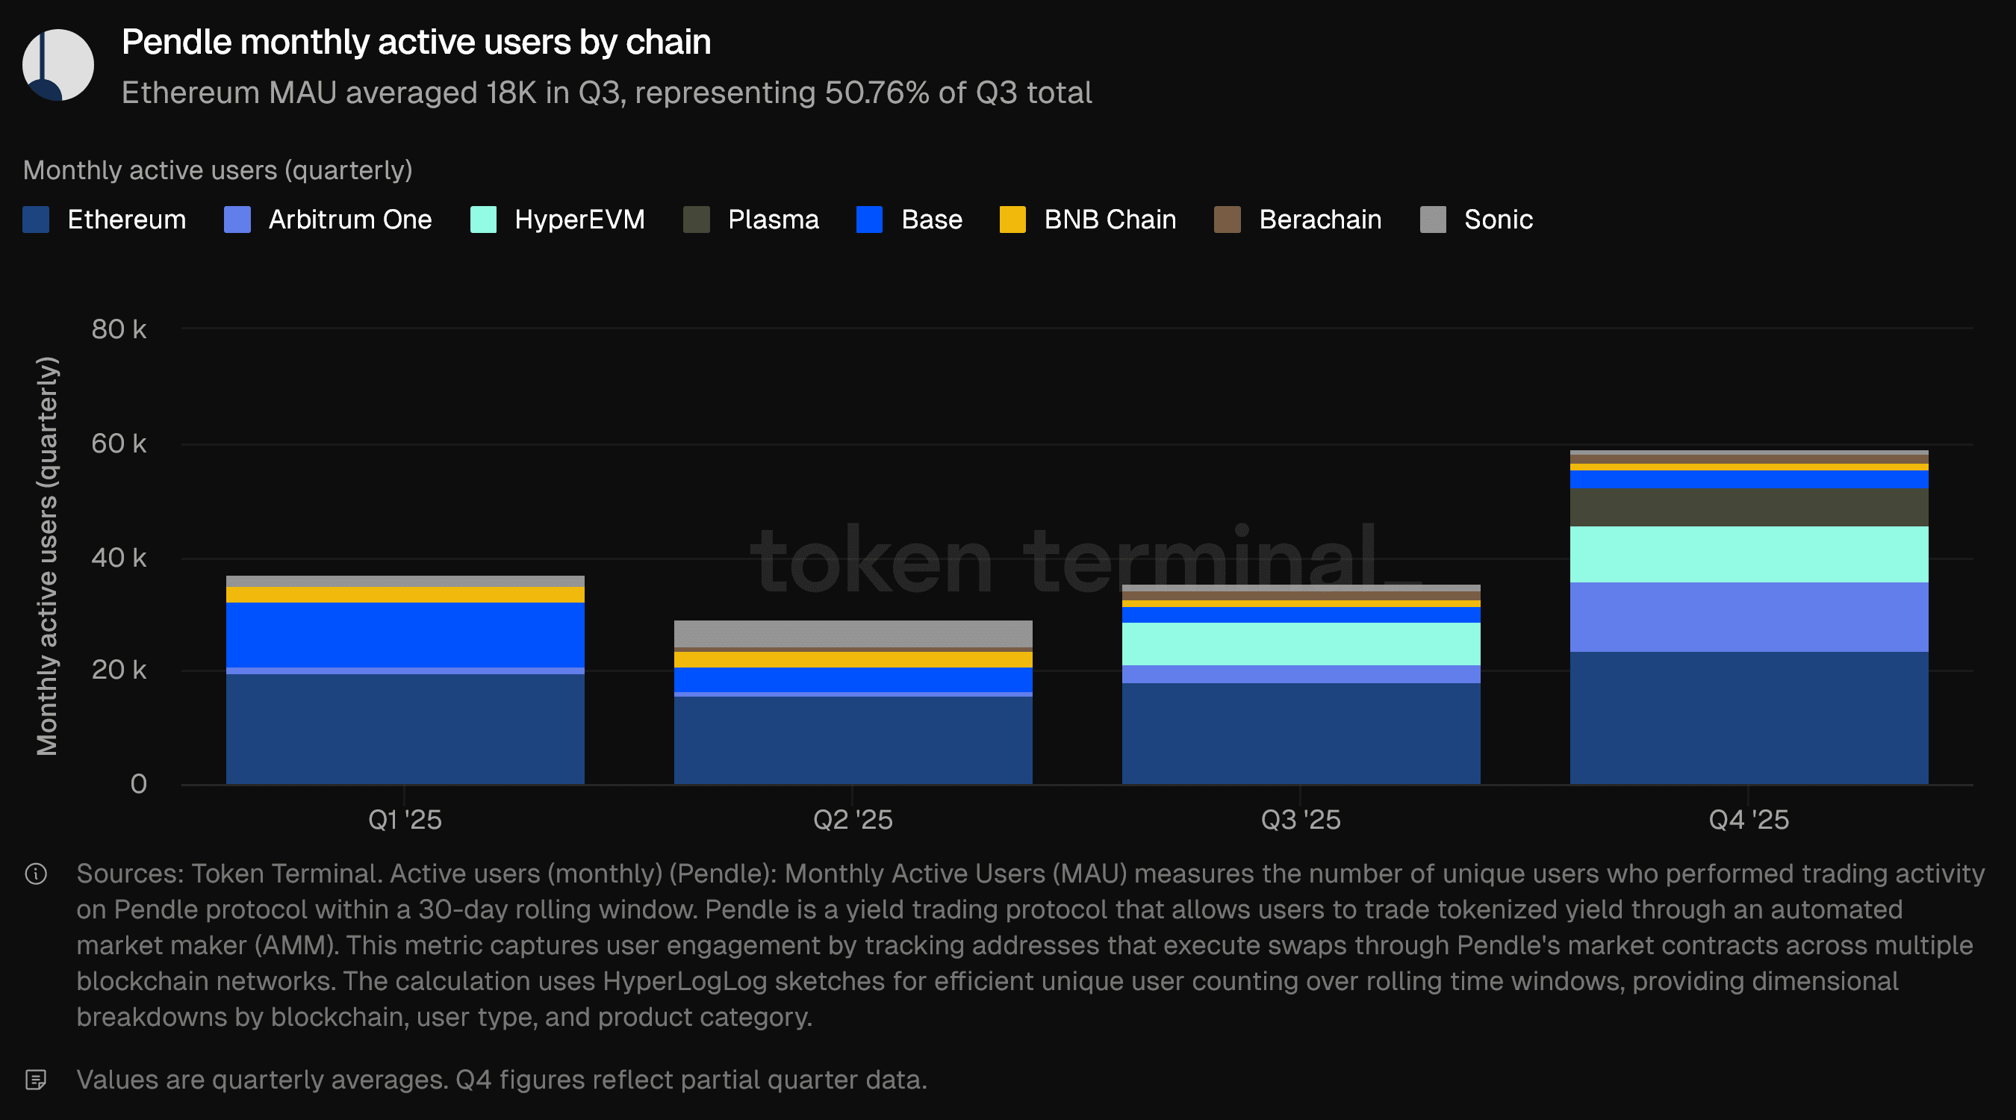Click the note icon beside quarterly averages text

[x=36, y=1080]
